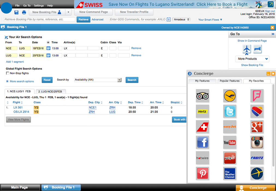The image size is (276, 191).
Task: Open the New Booking File dropdown arrow
Action: 68,12
